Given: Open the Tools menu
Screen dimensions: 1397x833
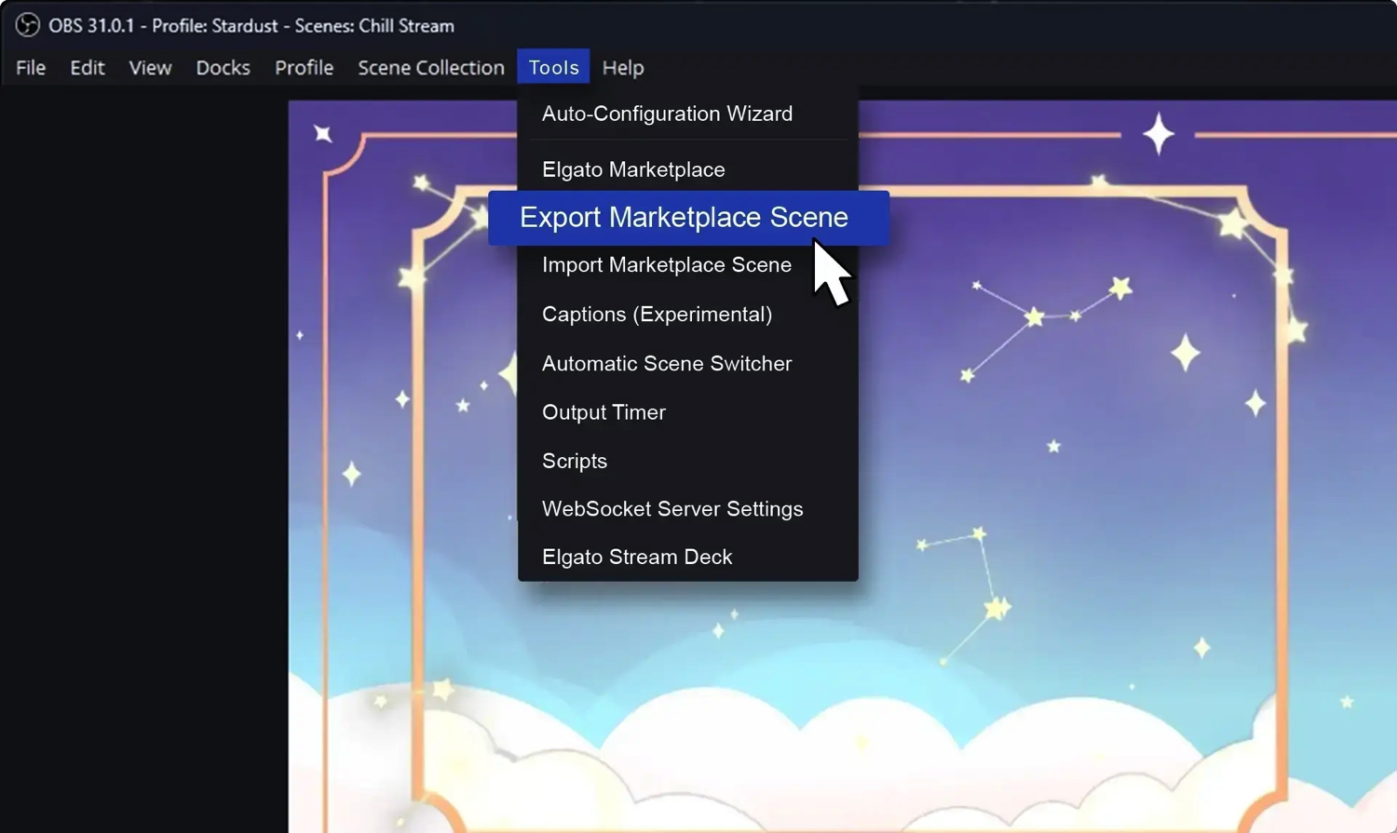Looking at the screenshot, I should pos(553,67).
